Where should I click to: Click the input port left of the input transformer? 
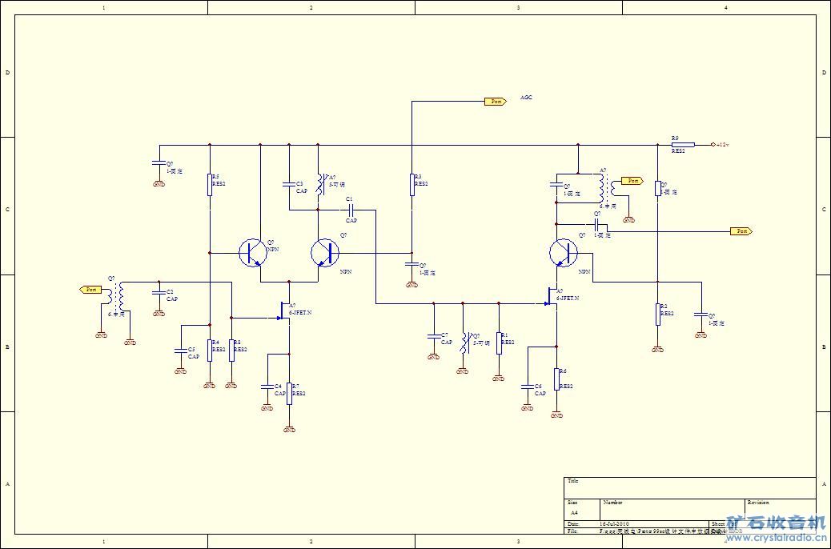pos(90,290)
